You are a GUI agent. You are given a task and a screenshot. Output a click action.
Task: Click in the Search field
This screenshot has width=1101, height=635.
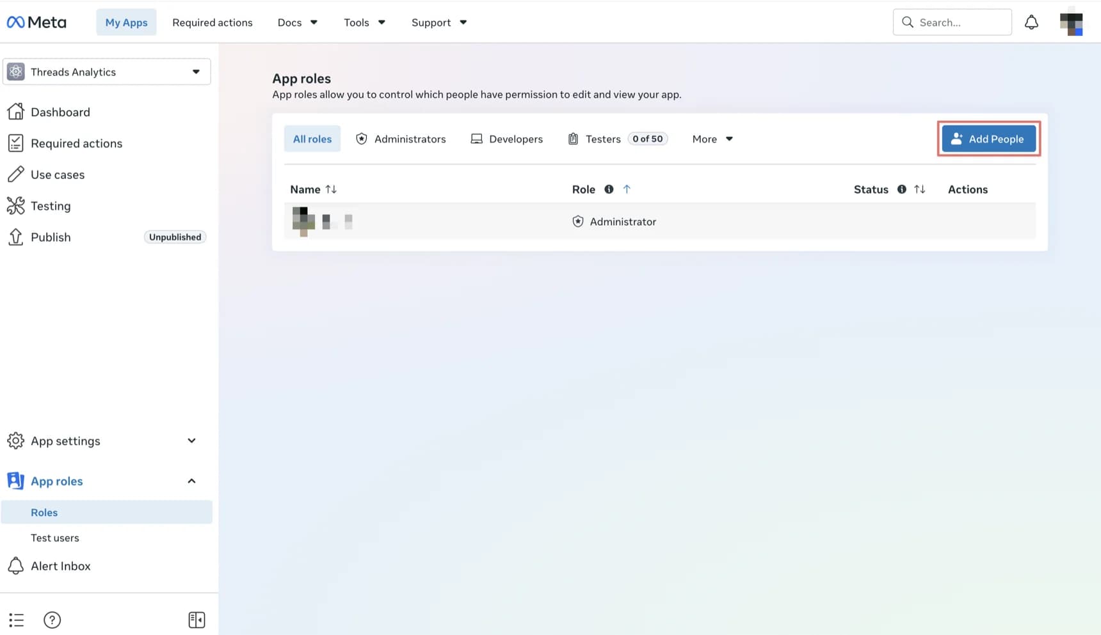point(952,22)
